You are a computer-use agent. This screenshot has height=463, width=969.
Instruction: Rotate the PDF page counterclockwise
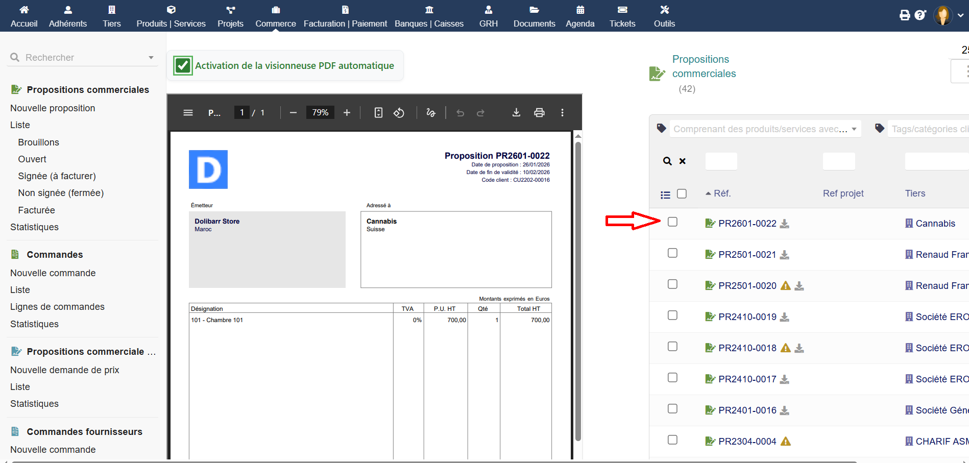(x=399, y=113)
